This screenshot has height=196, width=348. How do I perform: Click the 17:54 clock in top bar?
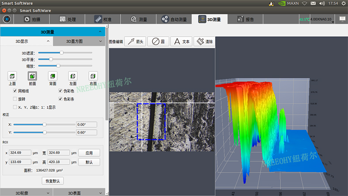coord(333,3)
